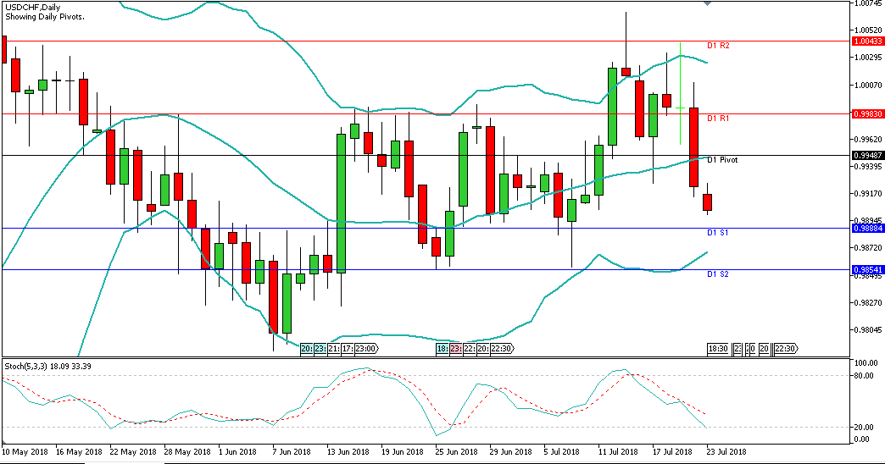Click the chart shift triangle marker at top

click(x=709, y=3)
